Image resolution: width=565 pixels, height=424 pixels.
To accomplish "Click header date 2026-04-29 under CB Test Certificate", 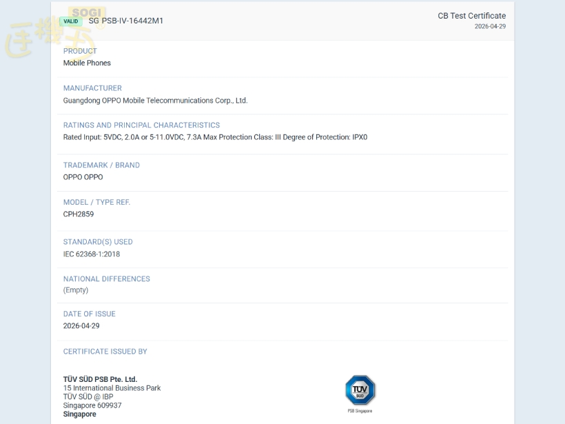I will [490, 26].
